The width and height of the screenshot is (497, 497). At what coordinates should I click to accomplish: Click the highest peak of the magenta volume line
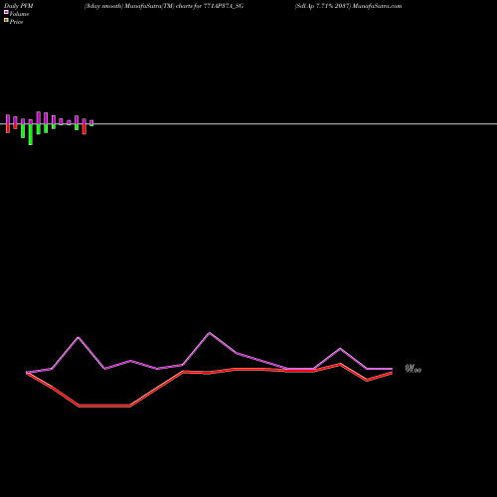[x=210, y=333]
